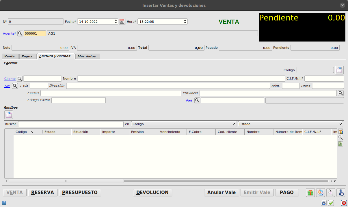Viewport: 348px width, 207px height.
Task: Switch to the Venta tab
Action: tap(10, 57)
